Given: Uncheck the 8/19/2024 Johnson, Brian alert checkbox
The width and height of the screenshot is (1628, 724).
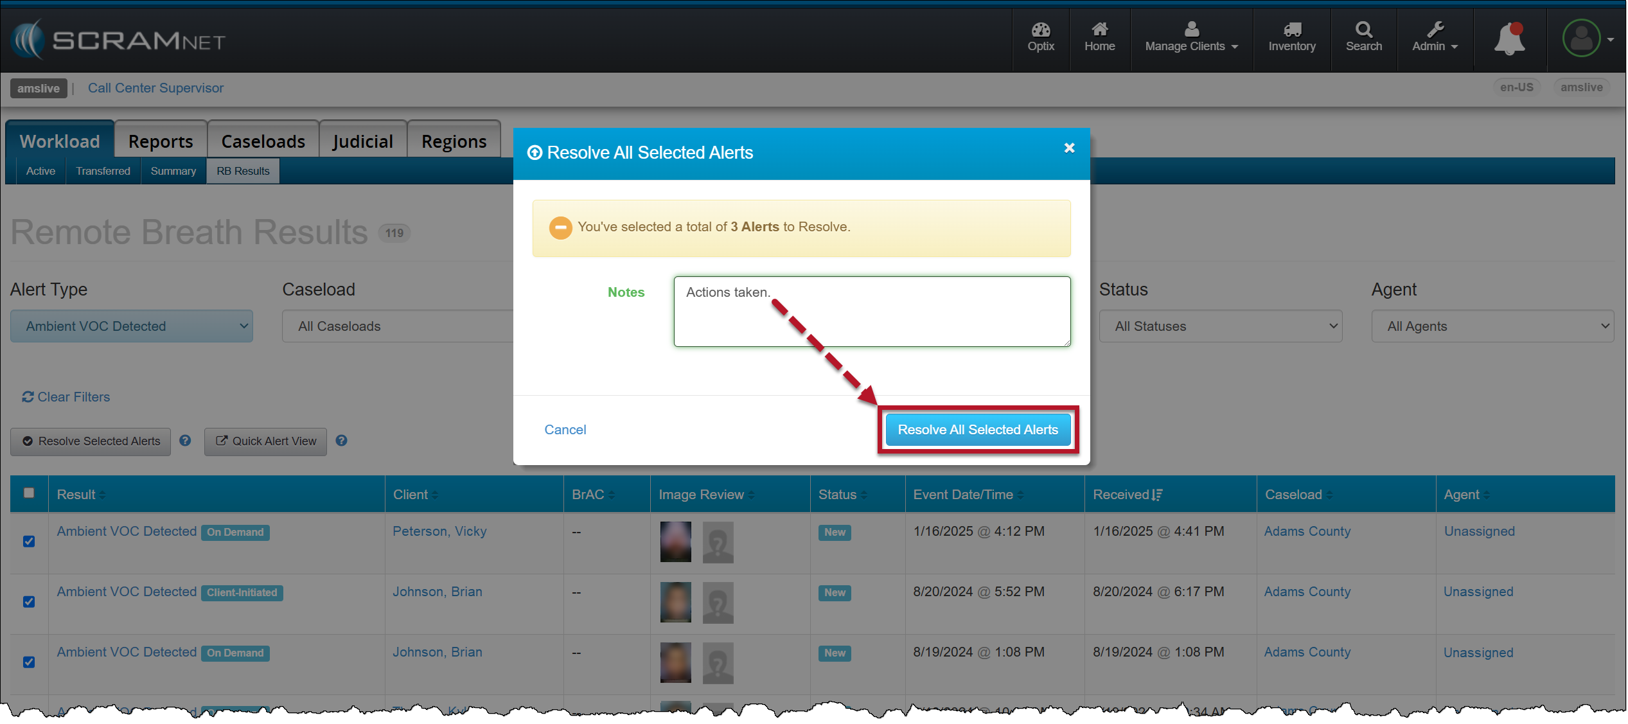Looking at the screenshot, I should click(29, 662).
